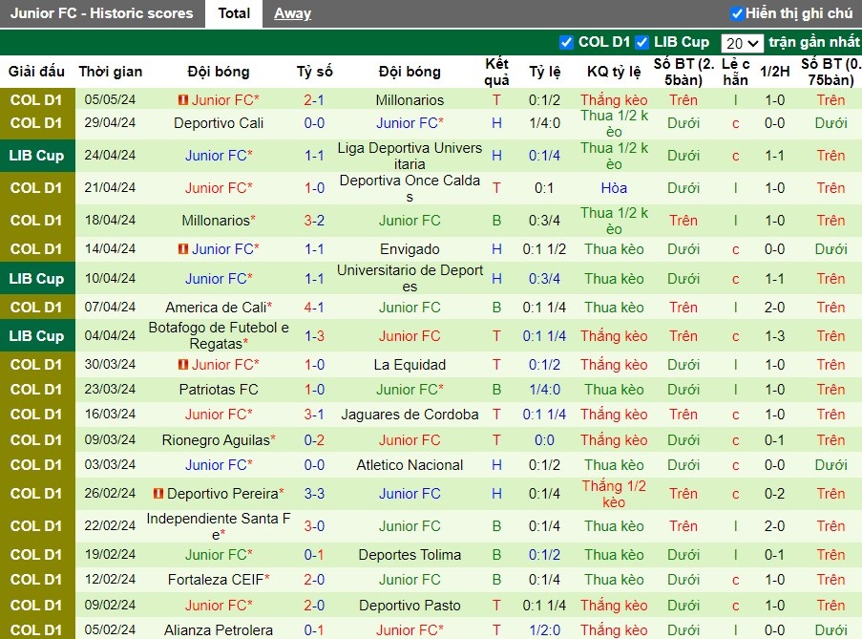Screen dimensions: 862x639
Task: Click the Giải đấu column header
Action: pos(36,72)
